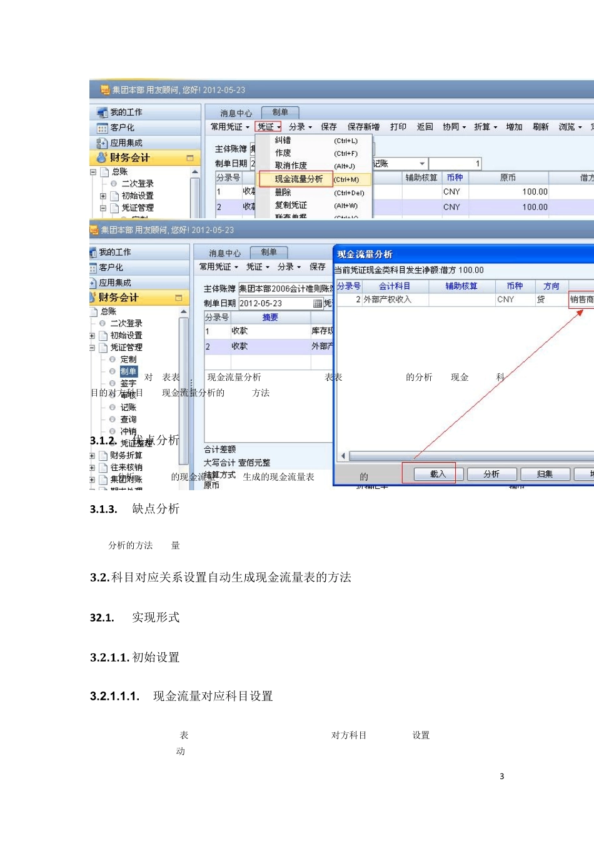The height and width of the screenshot is (841, 594).
Task: Expand the 往来核销 tree node
Action: [x=93, y=467]
